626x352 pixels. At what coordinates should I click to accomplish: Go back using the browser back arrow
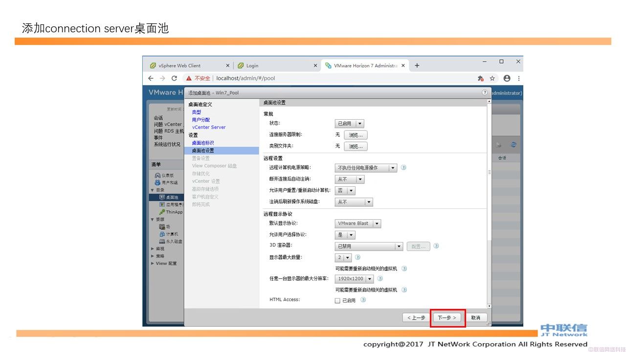click(151, 78)
